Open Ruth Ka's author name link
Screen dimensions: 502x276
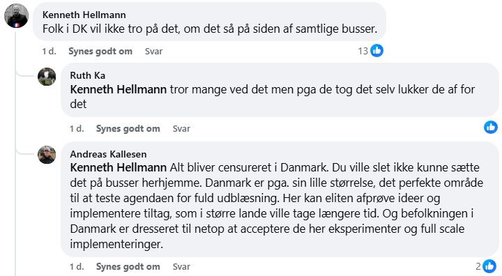coord(88,75)
